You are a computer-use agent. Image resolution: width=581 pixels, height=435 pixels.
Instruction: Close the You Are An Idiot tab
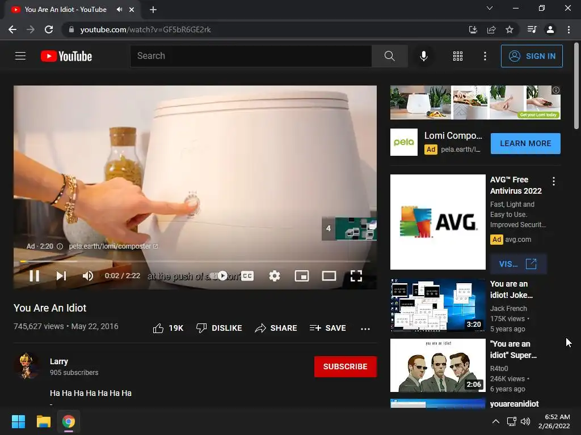point(132,10)
